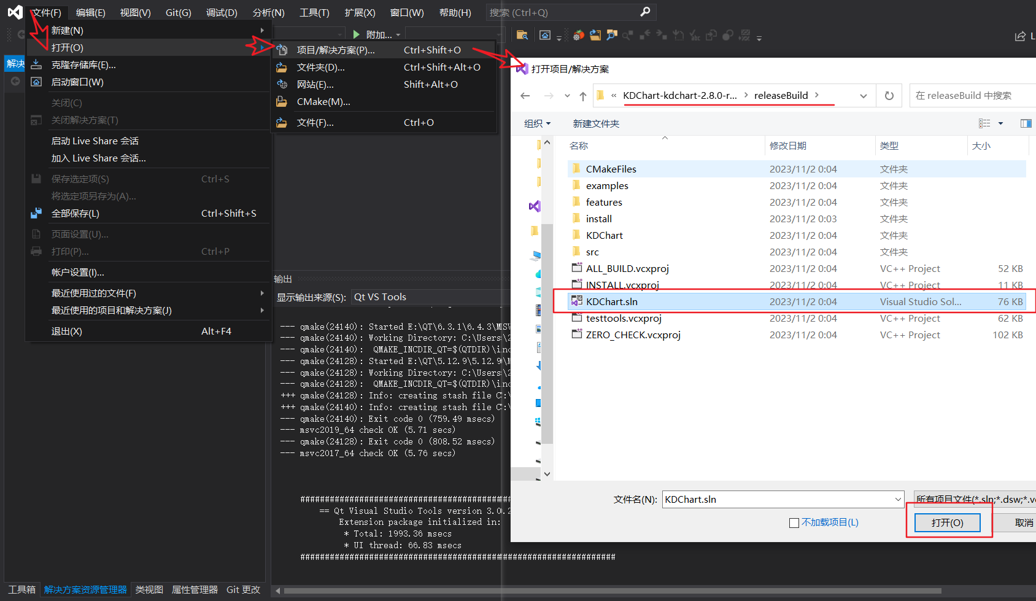Click the green start arrow icon
The width and height of the screenshot is (1036, 601).
tap(357, 34)
